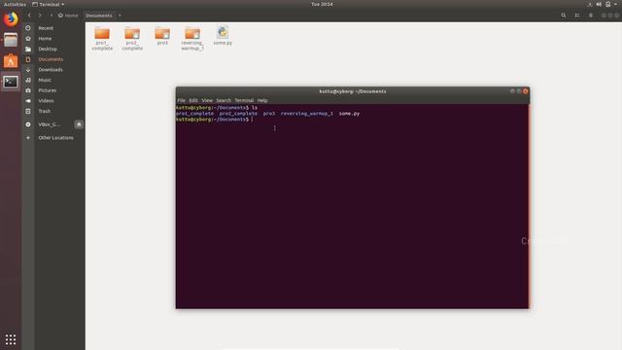This screenshot has width=622, height=350.
Task: Click the terminal window title bar
Action: pos(352,91)
